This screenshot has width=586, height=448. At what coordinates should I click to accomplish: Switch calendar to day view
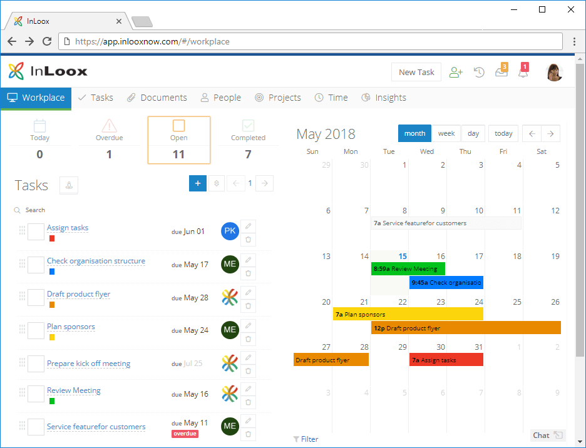click(x=473, y=133)
